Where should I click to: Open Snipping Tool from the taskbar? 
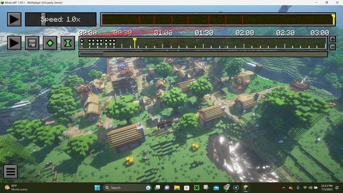(206, 188)
